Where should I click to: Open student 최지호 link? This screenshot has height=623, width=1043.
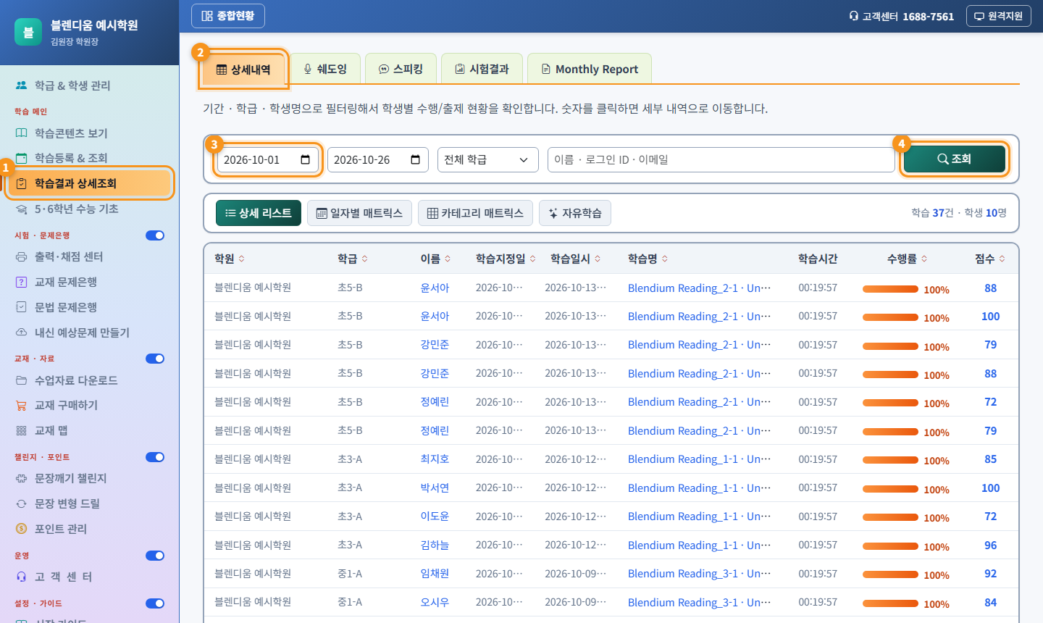(435, 459)
